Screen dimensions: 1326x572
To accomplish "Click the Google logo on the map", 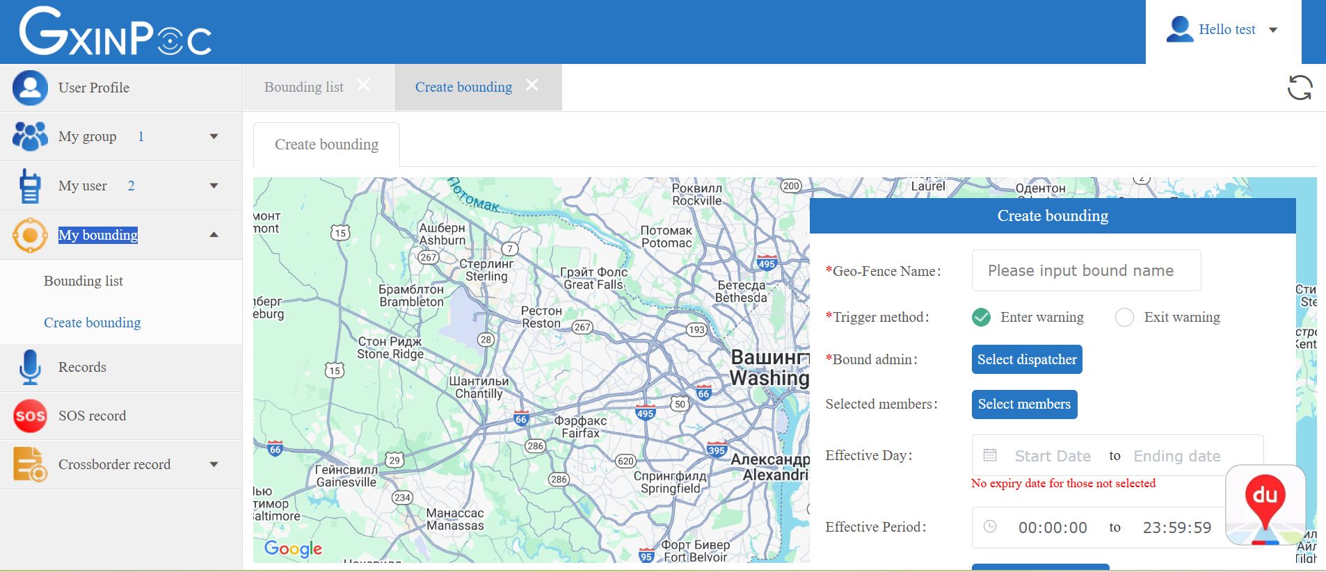I will coord(293,549).
